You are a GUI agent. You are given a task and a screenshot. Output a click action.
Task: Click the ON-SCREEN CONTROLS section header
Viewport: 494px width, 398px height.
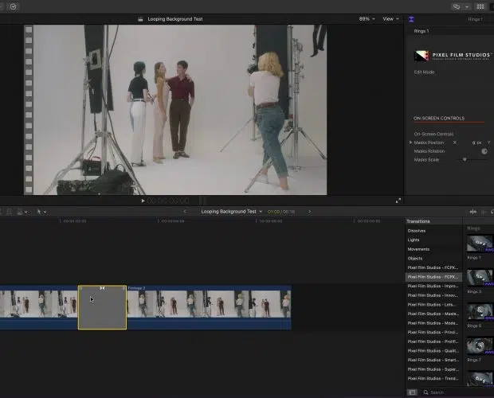[439, 118]
